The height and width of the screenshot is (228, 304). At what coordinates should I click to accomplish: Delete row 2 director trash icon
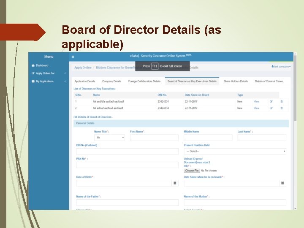tap(282, 108)
